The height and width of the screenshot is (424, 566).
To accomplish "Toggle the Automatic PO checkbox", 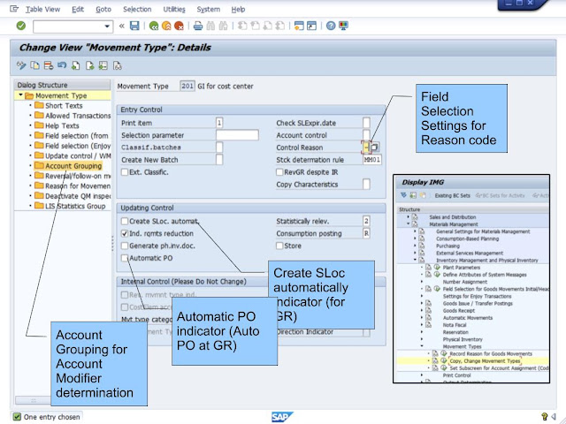I will 125,258.
